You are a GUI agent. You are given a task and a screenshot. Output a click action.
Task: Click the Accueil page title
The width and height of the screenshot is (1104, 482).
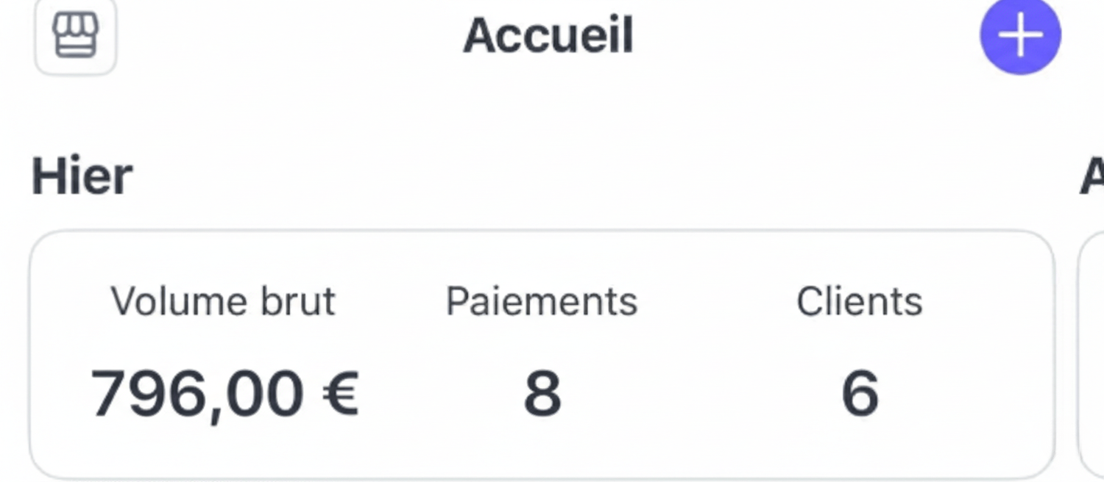pos(548,35)
